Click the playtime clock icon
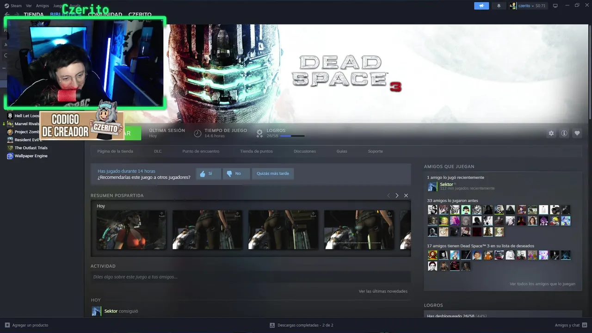Image resolution: width=592 pixels, height=333 pixels. [197, 133]
